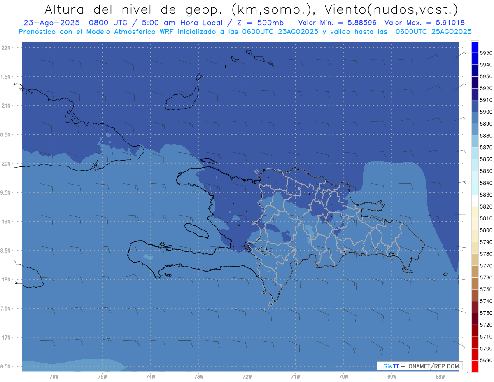Click the colorbar segment between 5900 and 5910
Screen dimensions: 494x382
coord(475,106)
